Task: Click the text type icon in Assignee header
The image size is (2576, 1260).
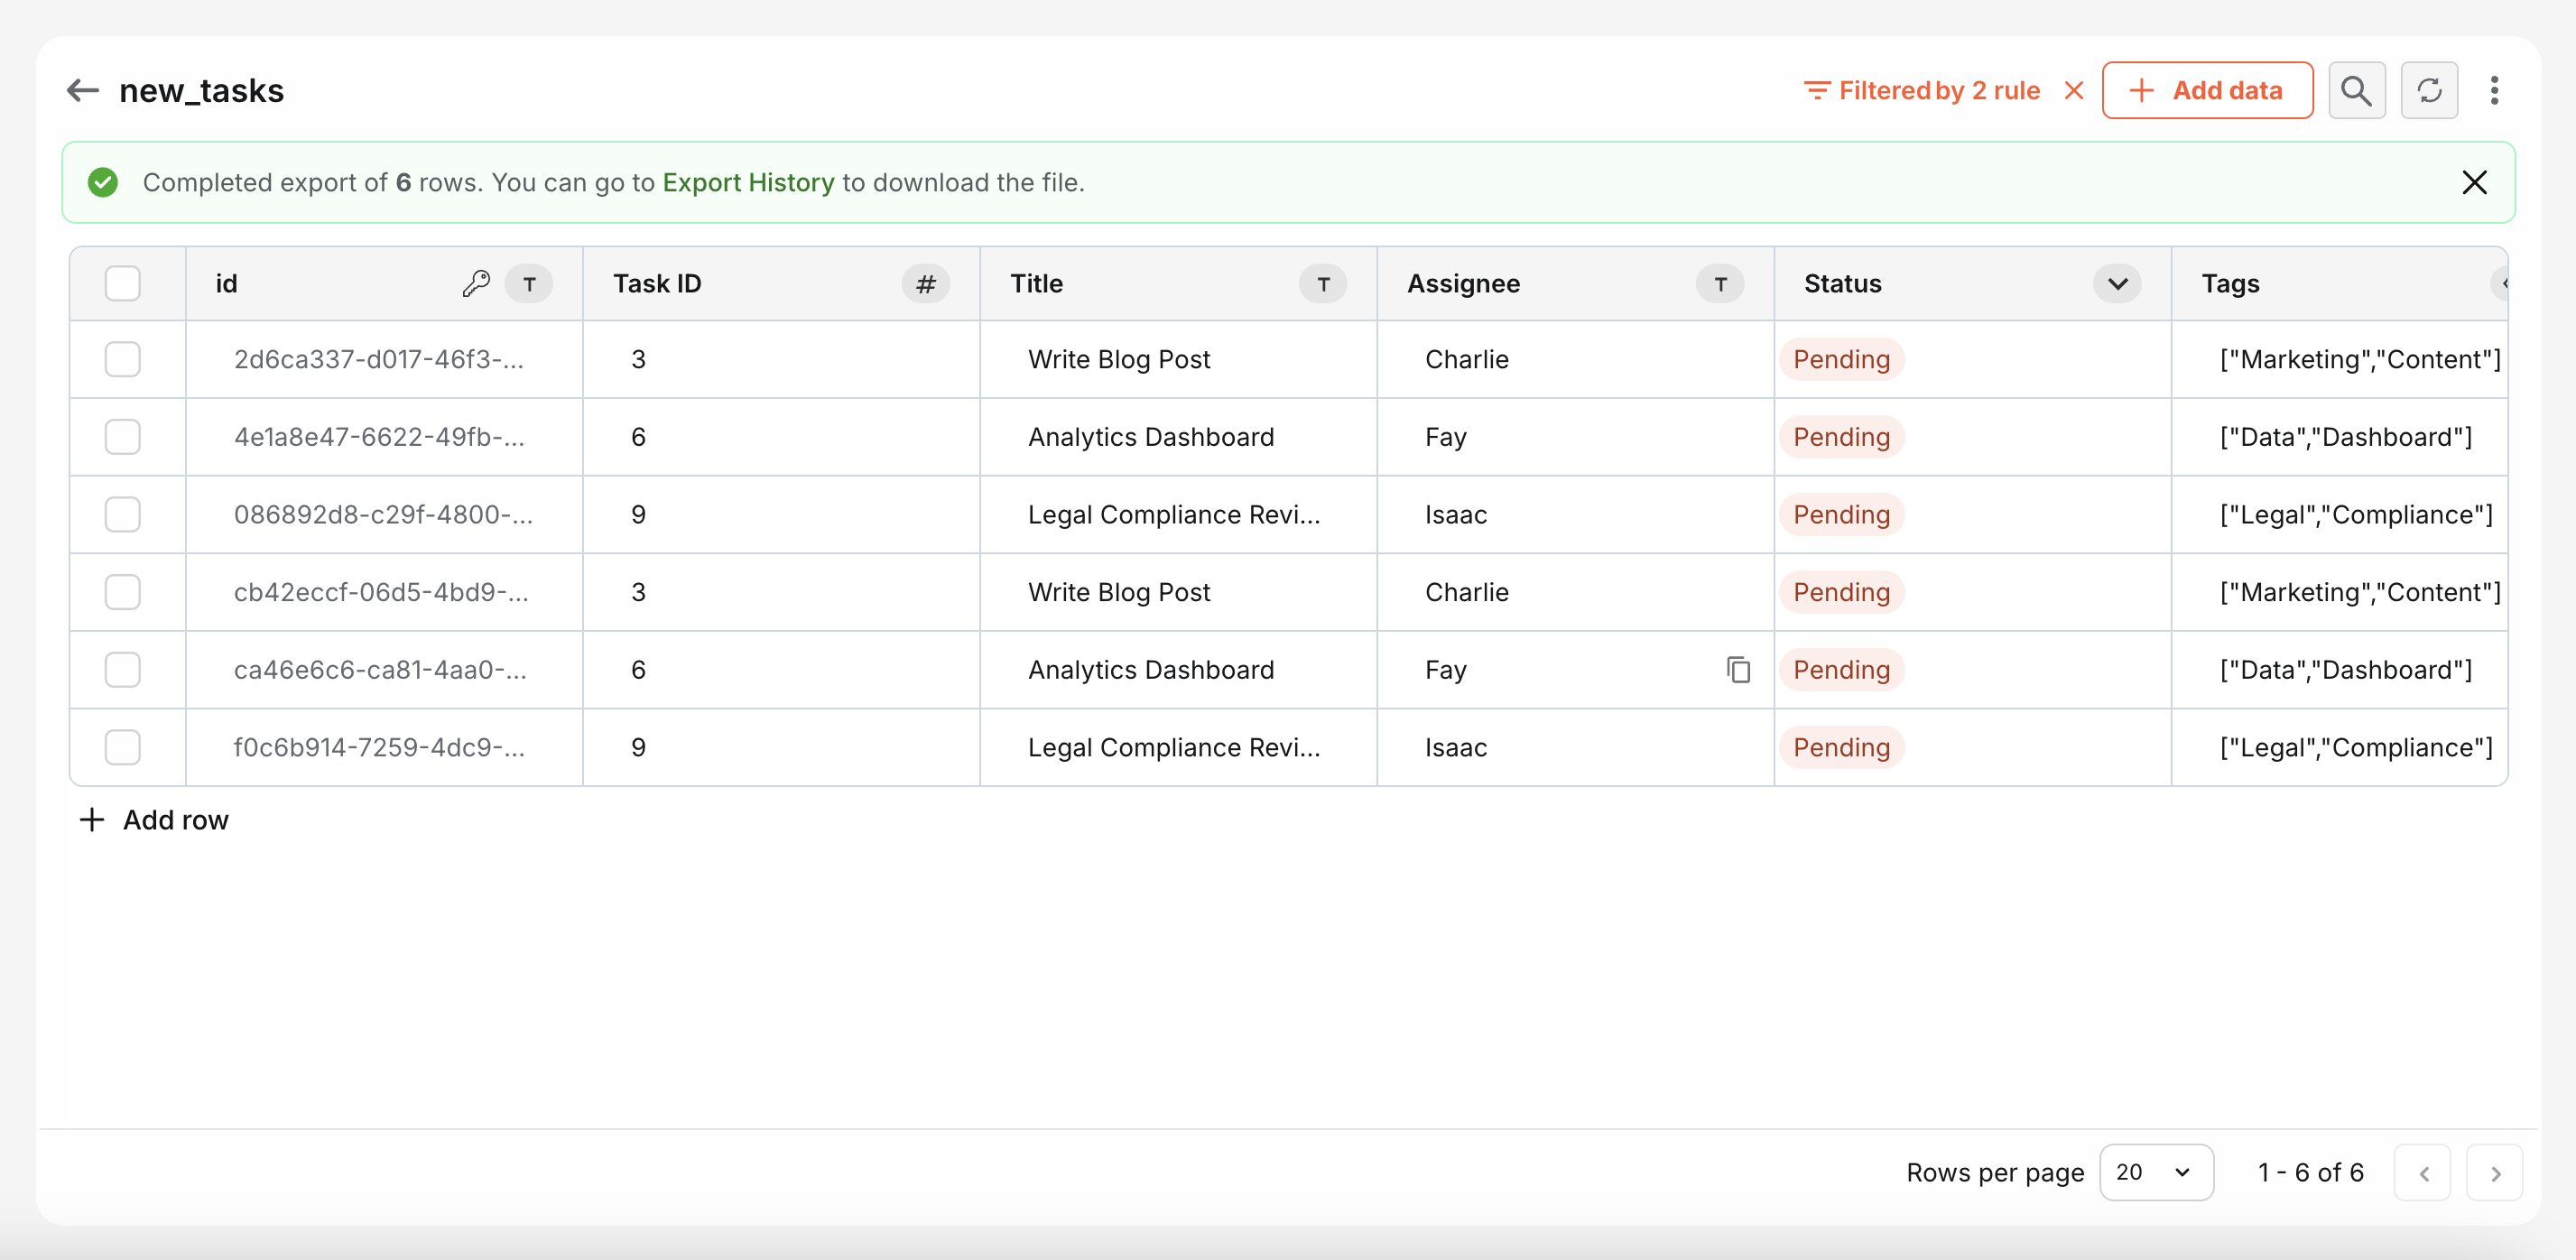Action: [1720, 284]
